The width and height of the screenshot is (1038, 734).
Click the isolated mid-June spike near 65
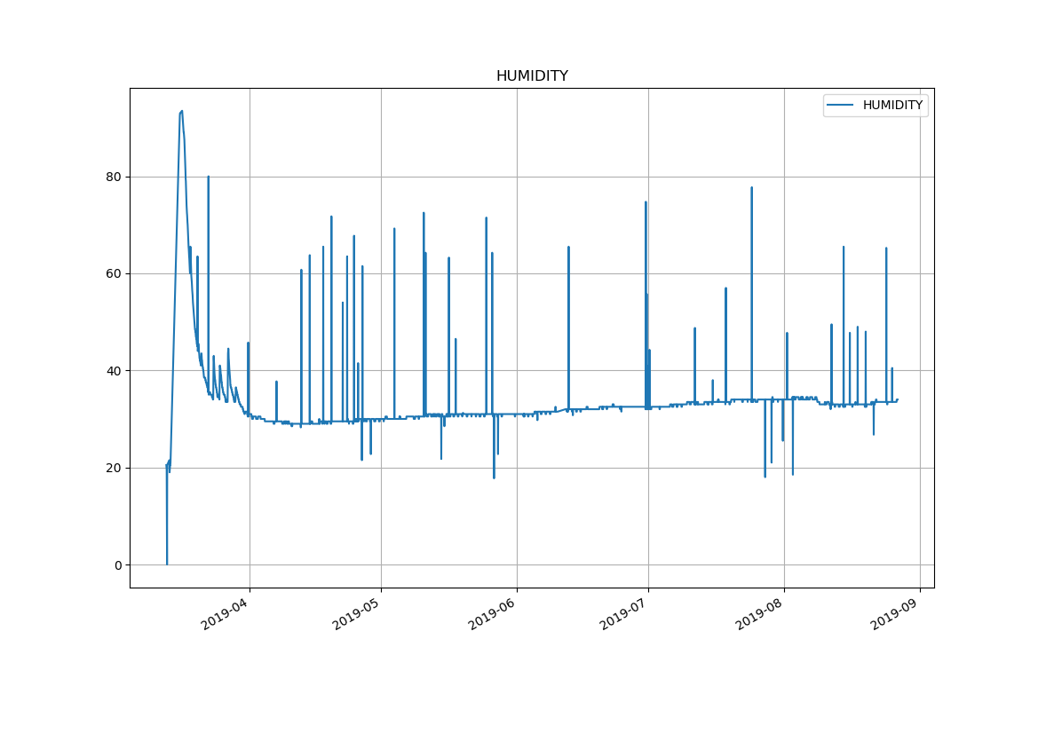(x=568, y=248)
